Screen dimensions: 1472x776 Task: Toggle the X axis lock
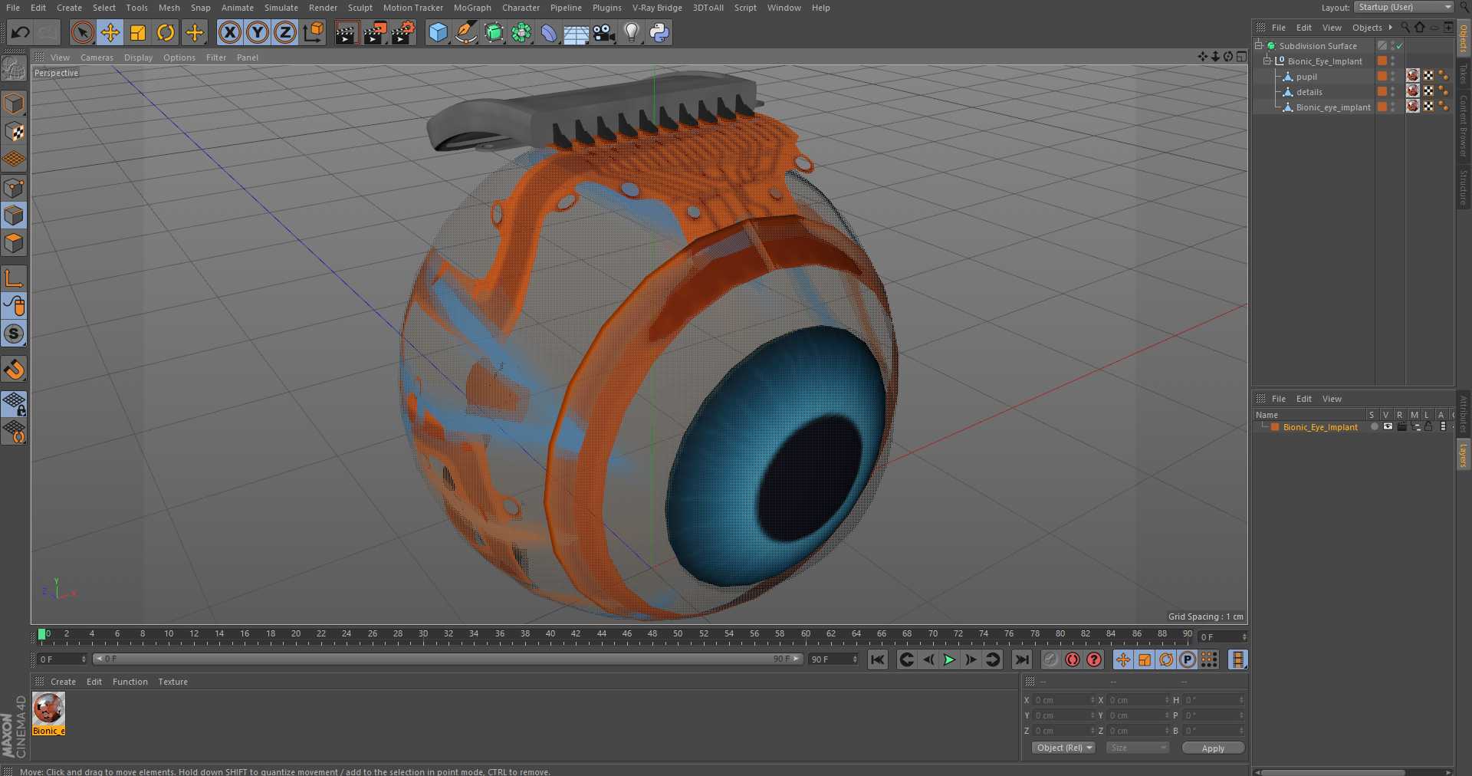230,32
